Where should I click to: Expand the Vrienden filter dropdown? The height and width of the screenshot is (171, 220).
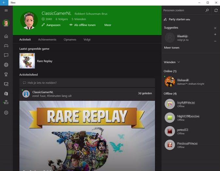pos(172,62)
